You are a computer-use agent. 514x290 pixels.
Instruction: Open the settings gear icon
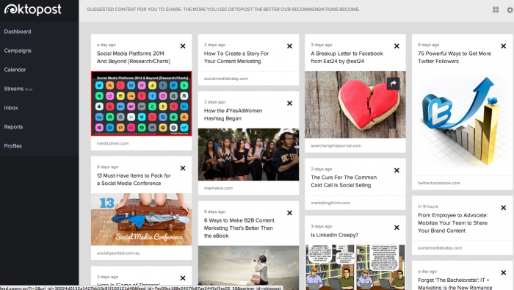[510, 10]
